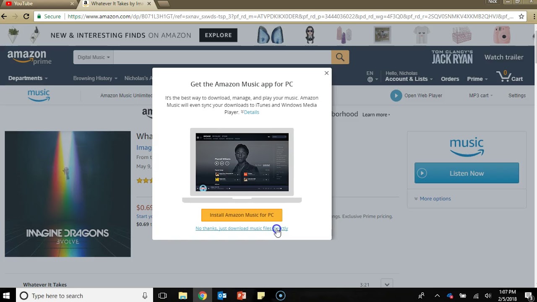Show hidden system tray icons

pyautogui.click(x=437, y=296)
